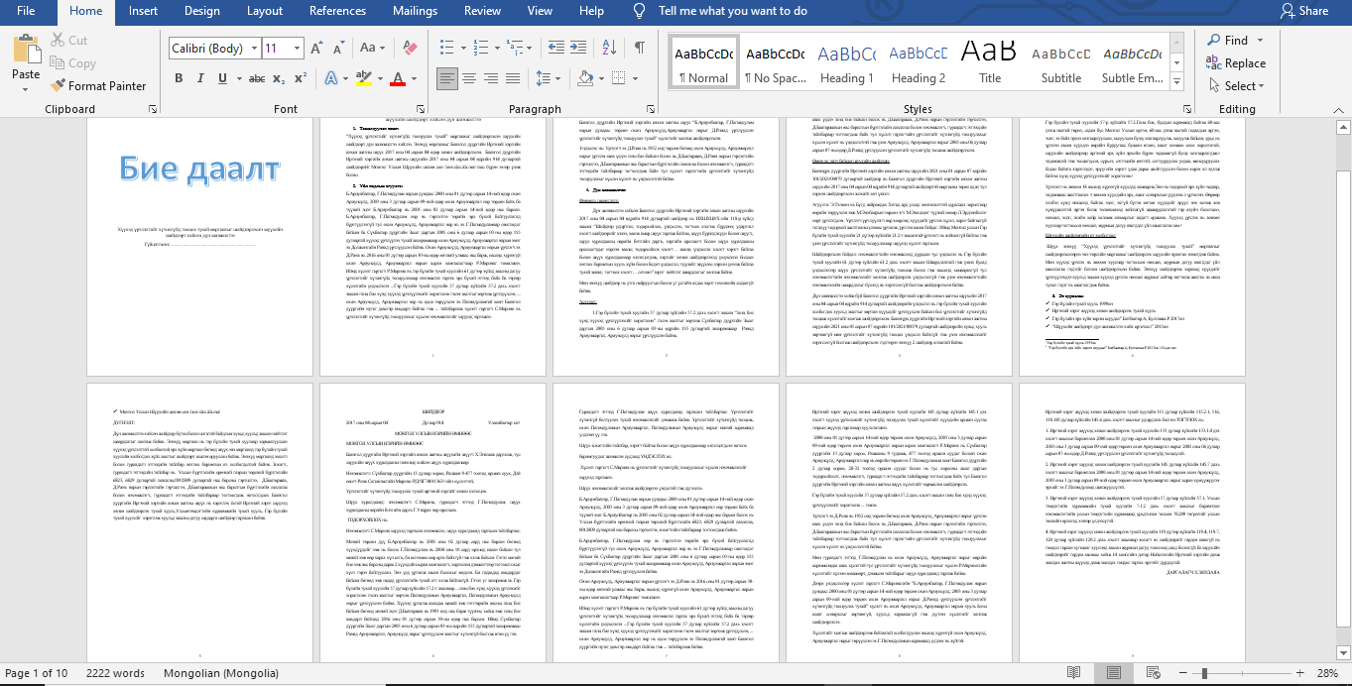Apply the Heading 1 style

(846, 62)
